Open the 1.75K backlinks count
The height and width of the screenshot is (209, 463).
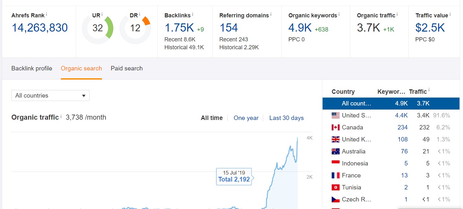179,28
